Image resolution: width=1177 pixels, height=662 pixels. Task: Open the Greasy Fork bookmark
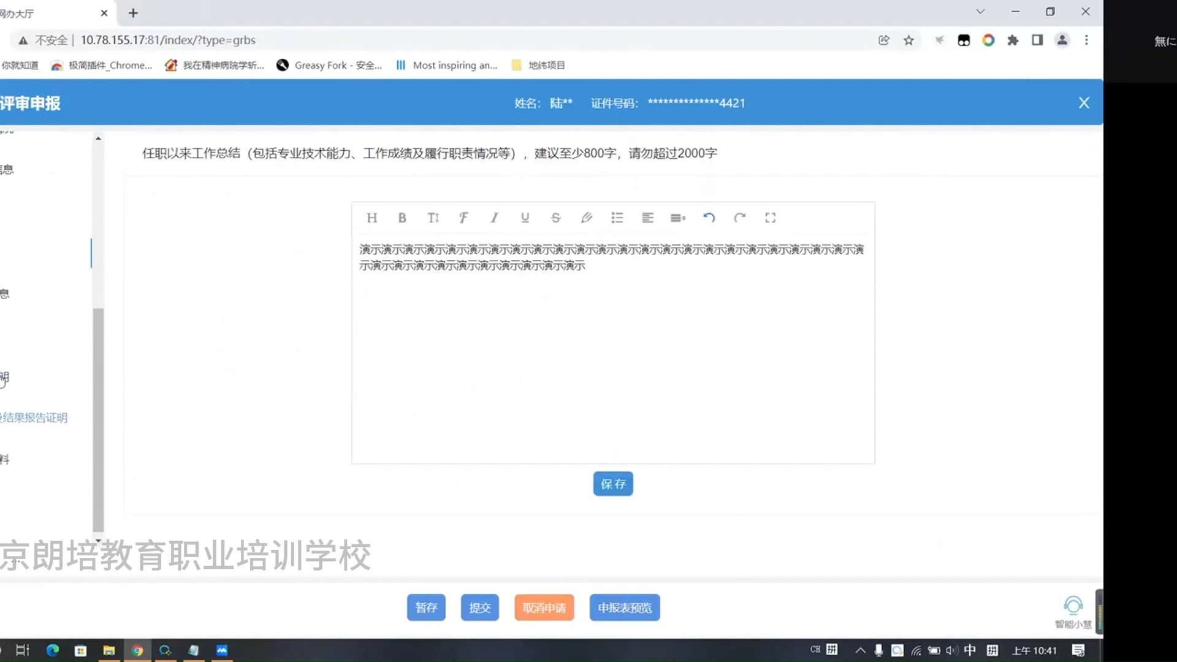329,65
